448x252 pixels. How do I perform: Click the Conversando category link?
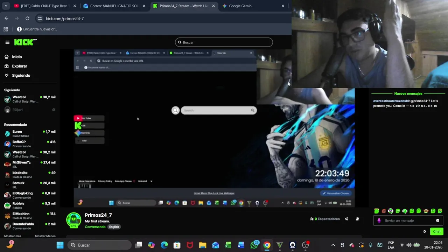[95, 227]
